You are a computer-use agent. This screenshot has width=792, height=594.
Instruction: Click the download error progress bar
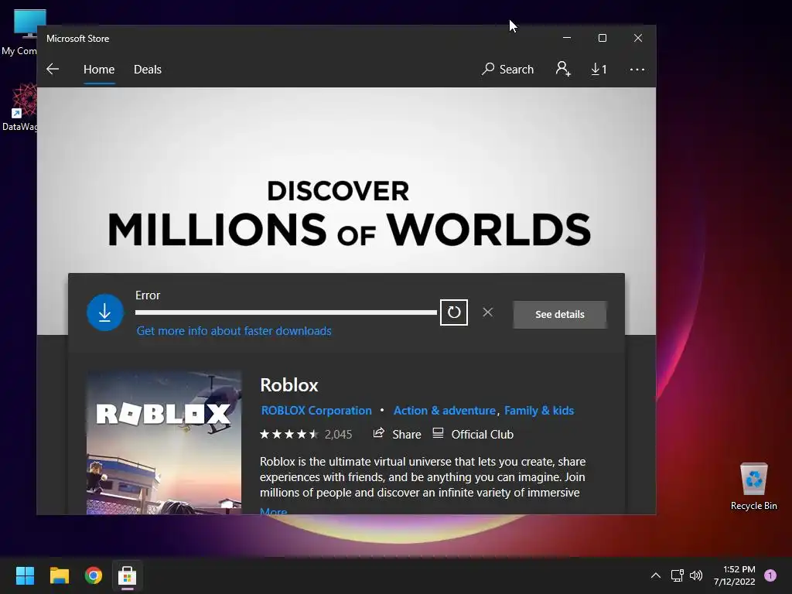click(286, 312)
